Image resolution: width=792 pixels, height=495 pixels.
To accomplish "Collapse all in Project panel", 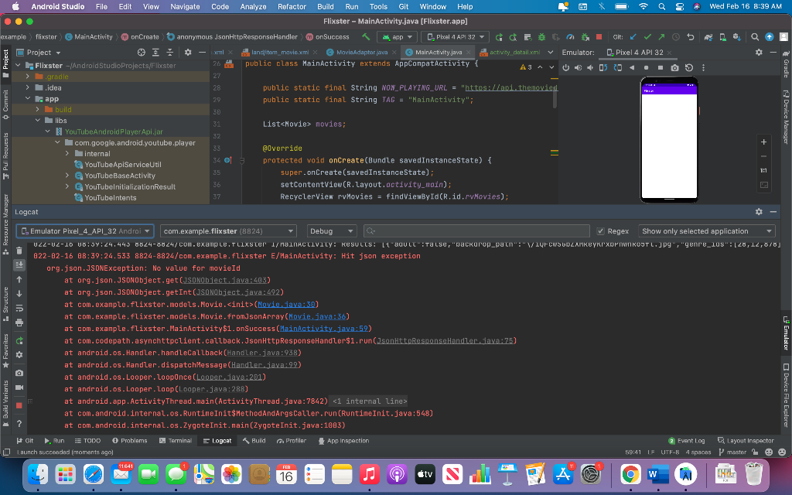I will click(x=169, y=53).
